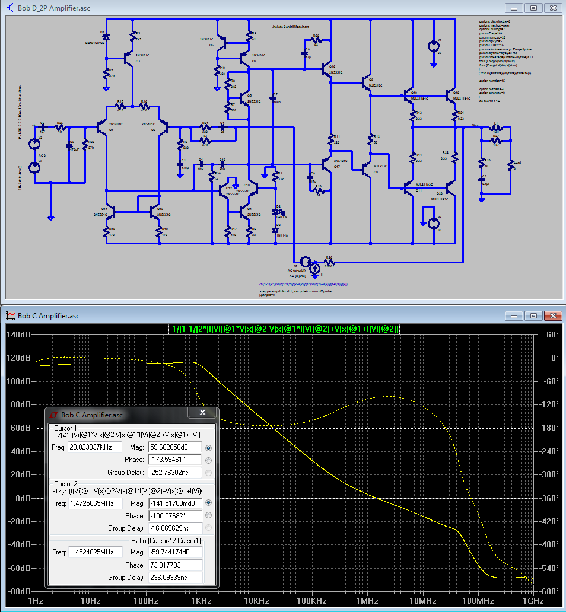Select the loop probe voltage source Vi
This screenshot has width=566, height=612.
305,262
